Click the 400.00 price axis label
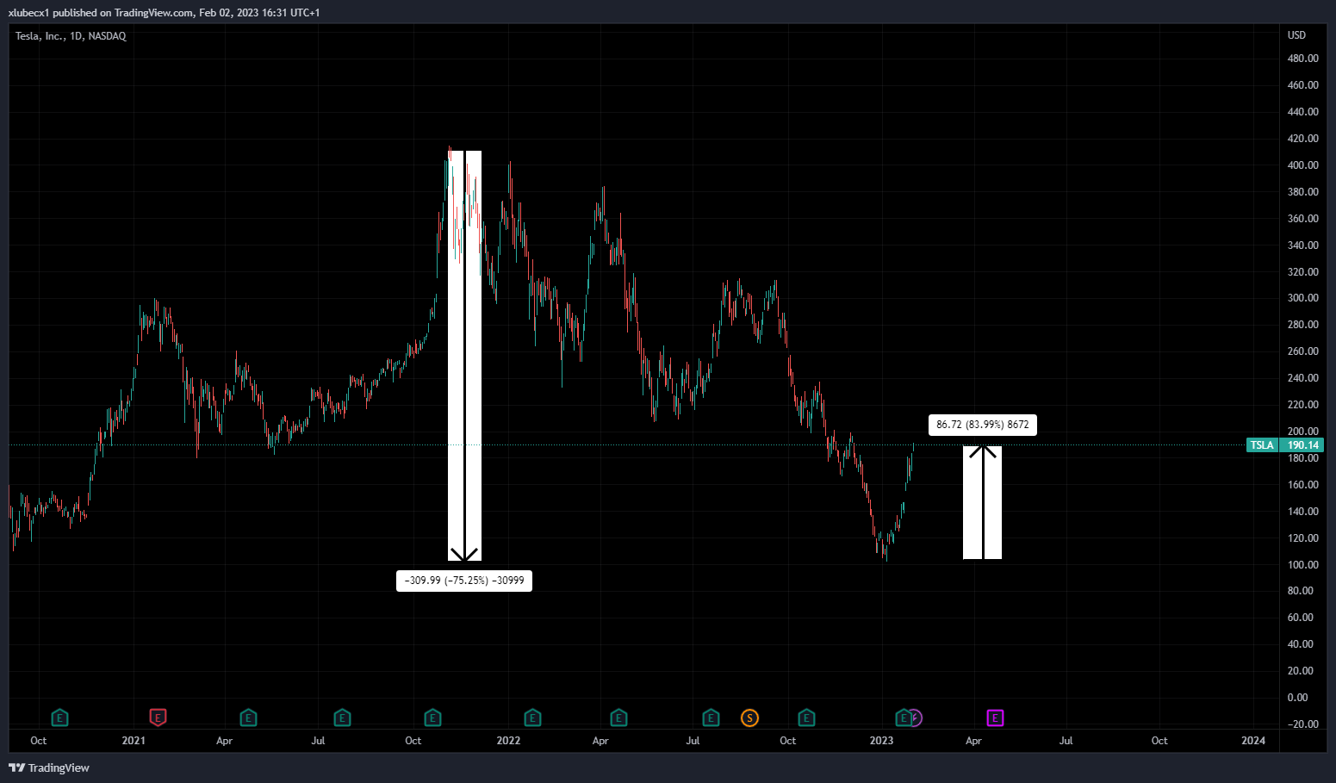The height and width of the screenshot is (783, 1336). click(x=1302, y=165)
